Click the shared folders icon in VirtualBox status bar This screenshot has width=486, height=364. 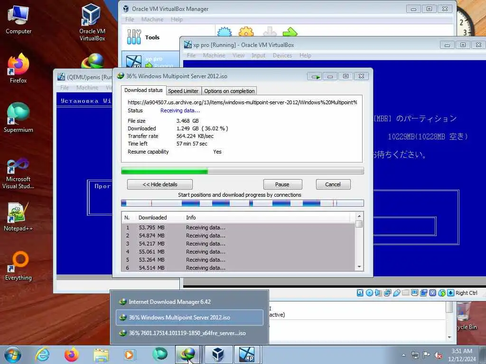(405, 293)
